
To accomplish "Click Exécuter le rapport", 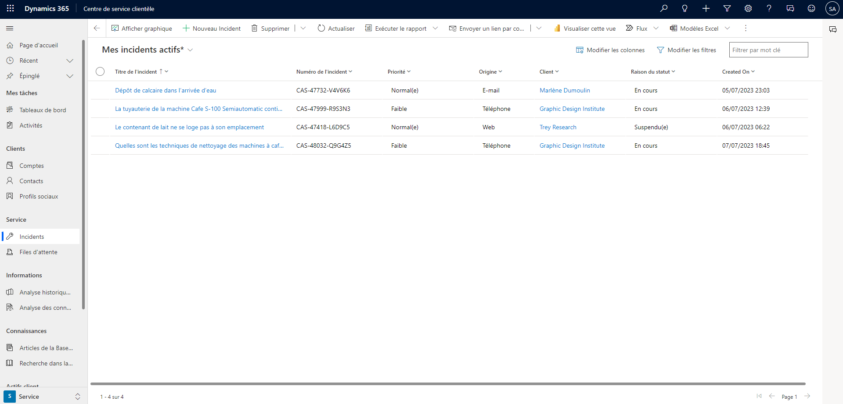I will click(x=396, y=28).
